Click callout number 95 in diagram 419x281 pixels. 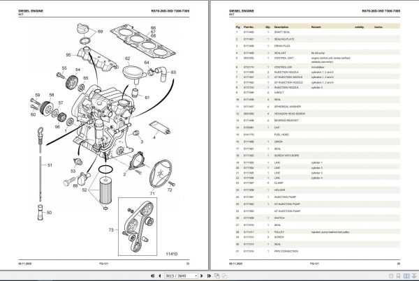point(68,55)
